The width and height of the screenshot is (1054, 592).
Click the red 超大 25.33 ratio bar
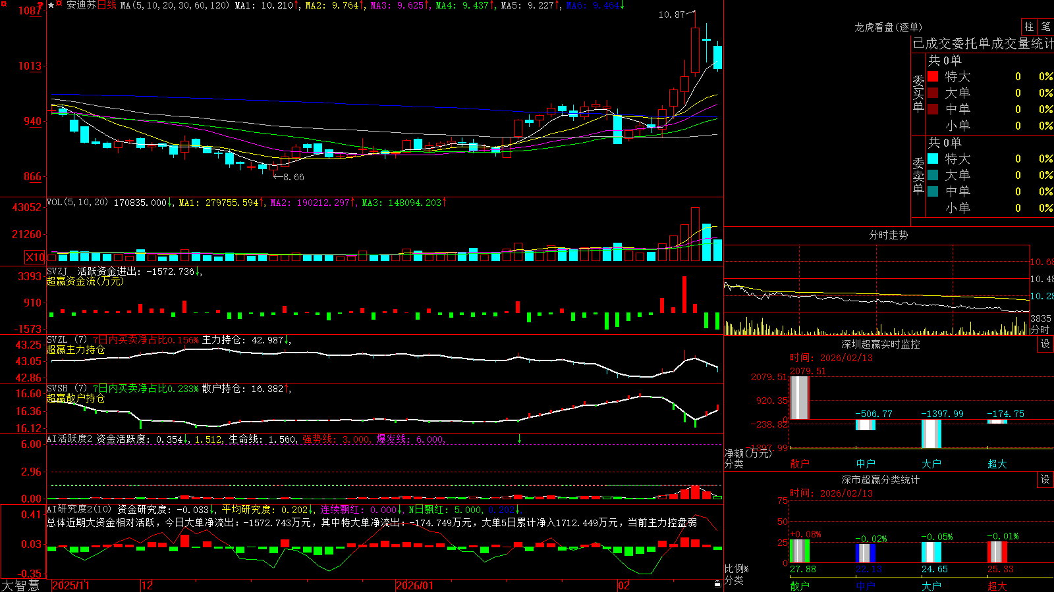click(x=997, y=552)
